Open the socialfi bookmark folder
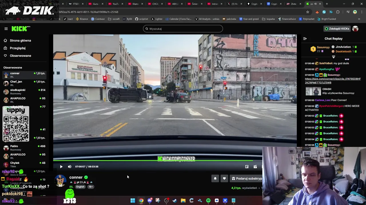366x205 pixels. [x=114, y=19]
